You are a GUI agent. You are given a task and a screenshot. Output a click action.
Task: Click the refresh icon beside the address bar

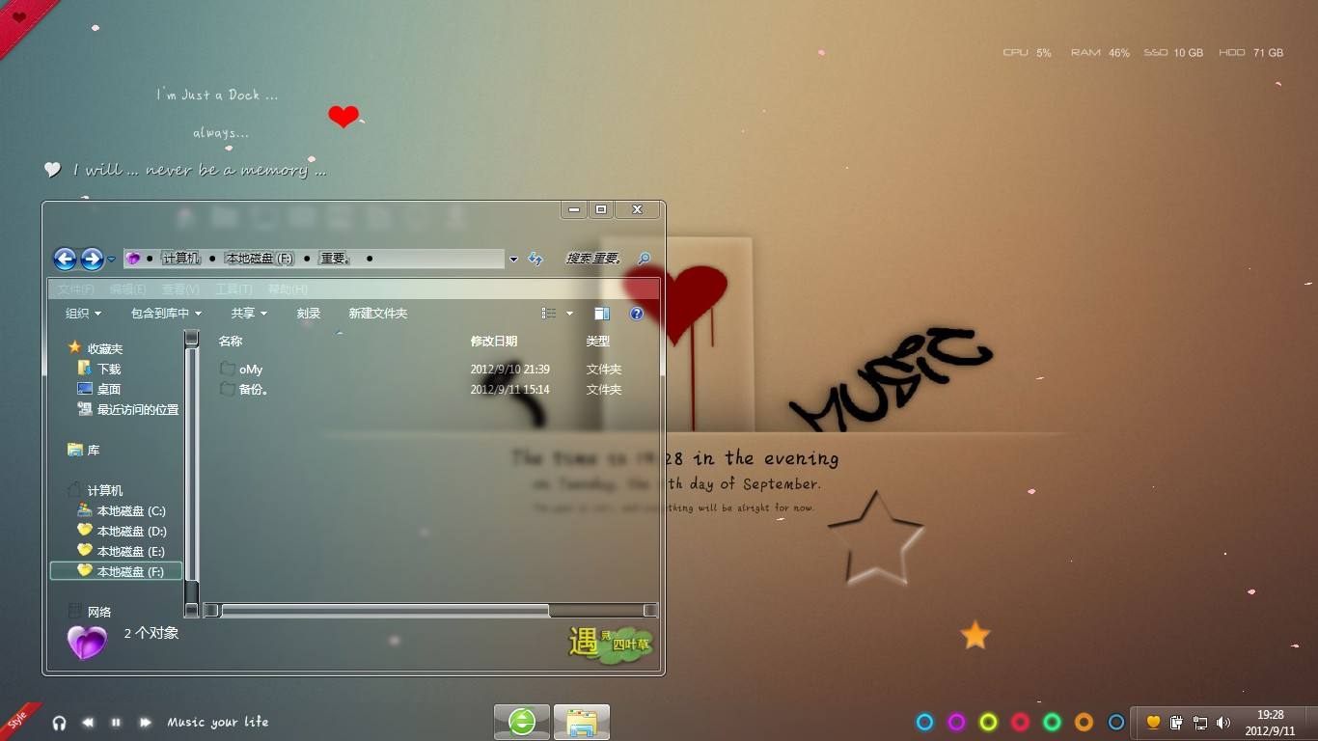coord(535,259)
